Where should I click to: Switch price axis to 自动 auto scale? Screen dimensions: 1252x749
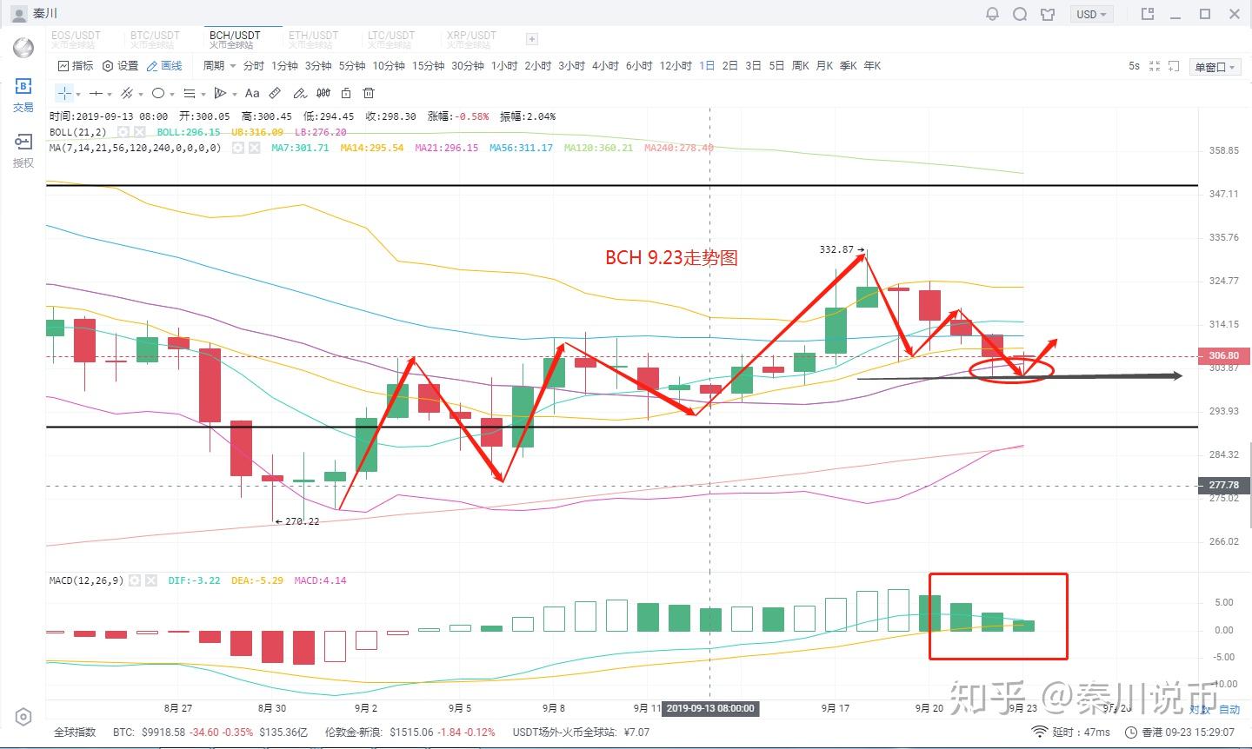click(1229, 710)
